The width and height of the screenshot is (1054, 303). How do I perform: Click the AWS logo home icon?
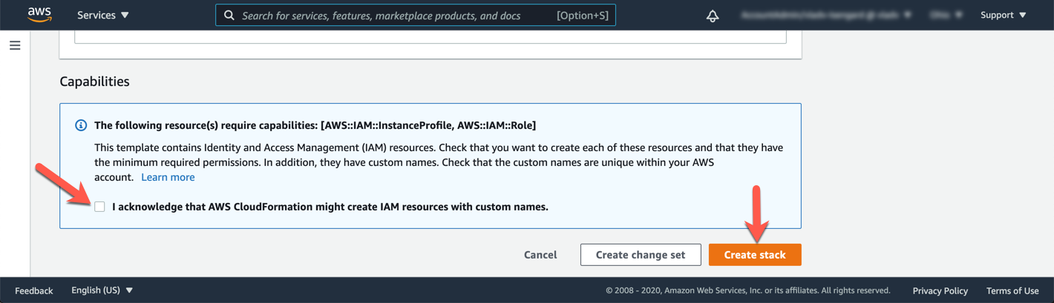click(x=39, y=15)
